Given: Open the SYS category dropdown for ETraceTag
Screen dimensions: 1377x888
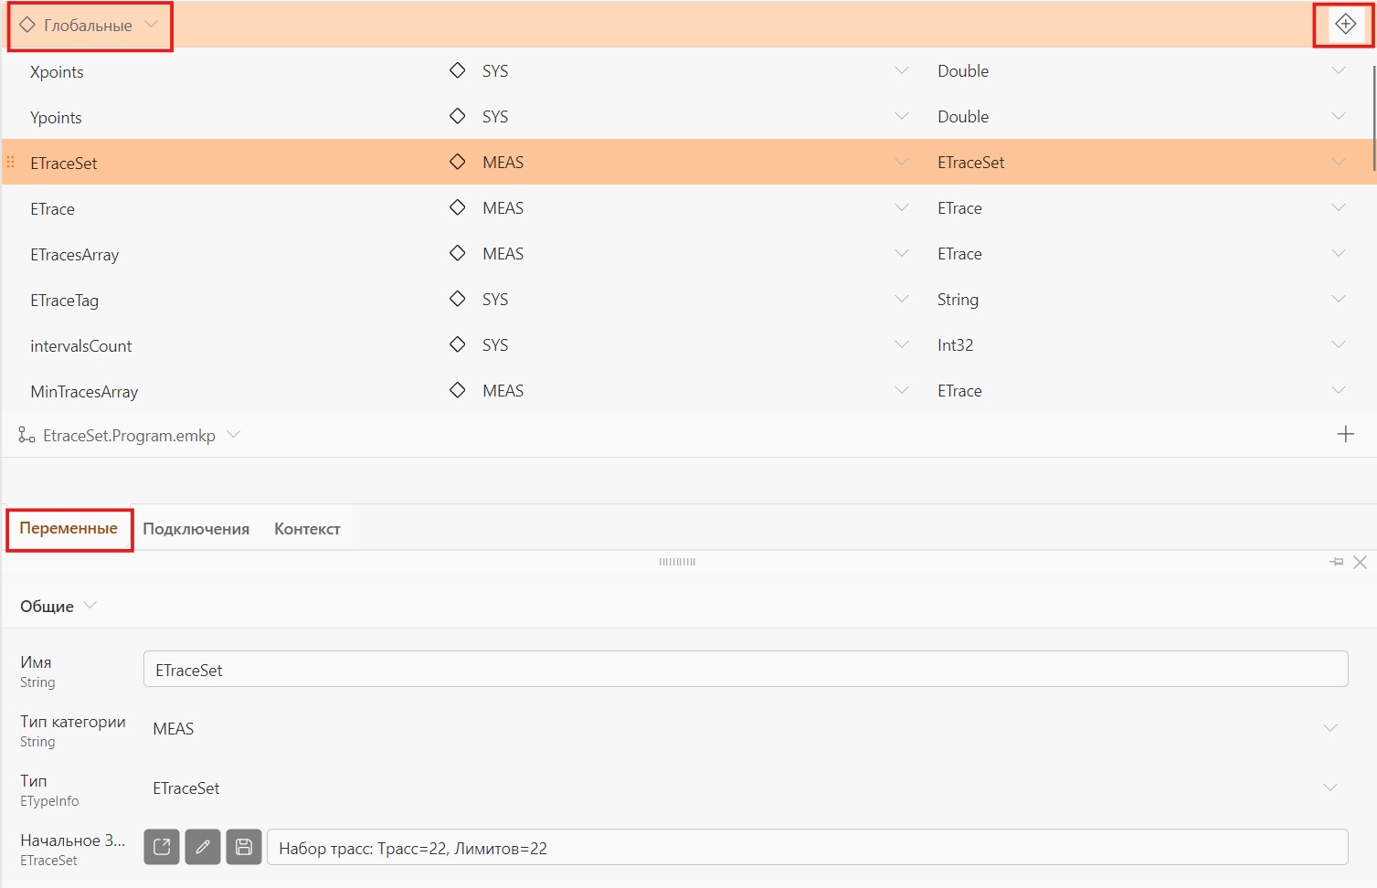Looking at the screenshot, I should [x=902, y=299].
